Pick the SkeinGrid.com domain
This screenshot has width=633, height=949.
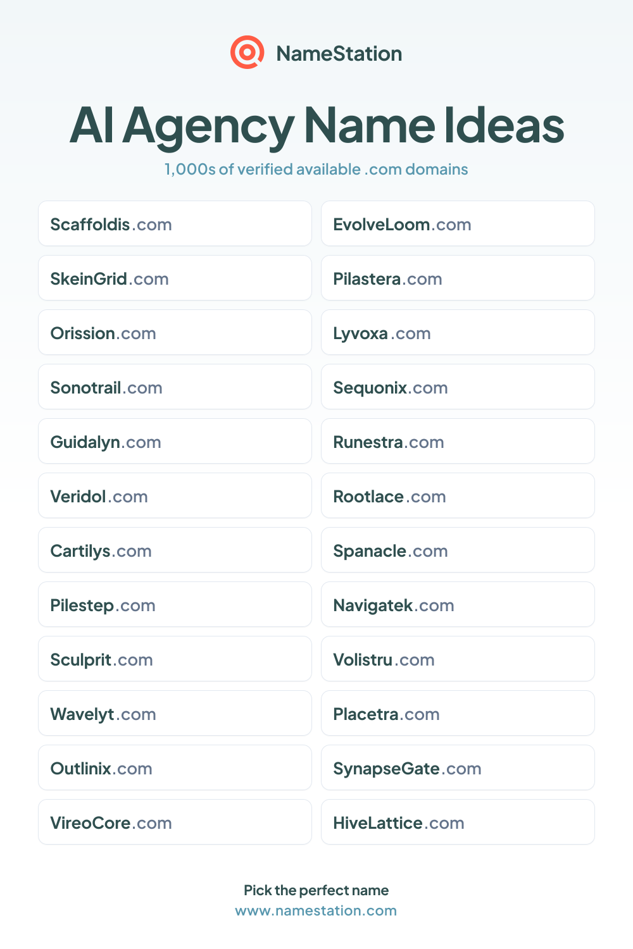click(x=175, y=278)
